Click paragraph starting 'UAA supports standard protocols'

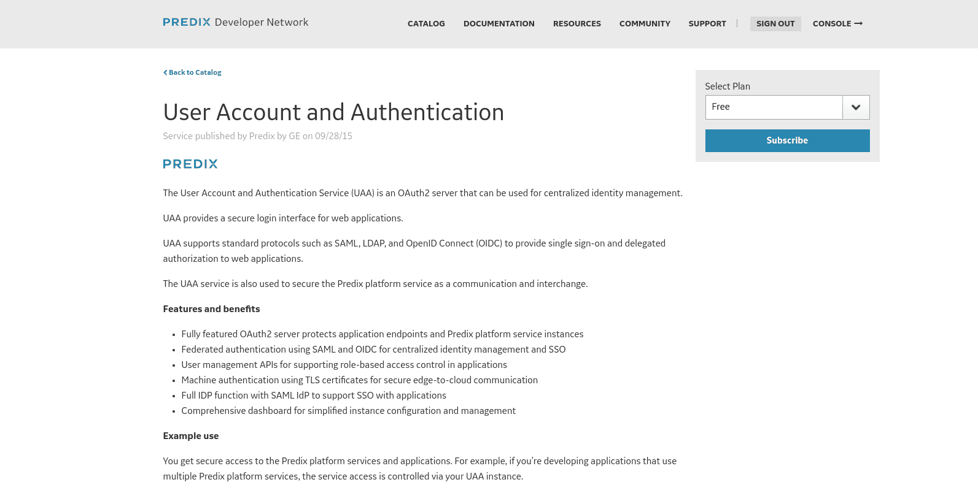pyautogui.click(x=414, y=251)
